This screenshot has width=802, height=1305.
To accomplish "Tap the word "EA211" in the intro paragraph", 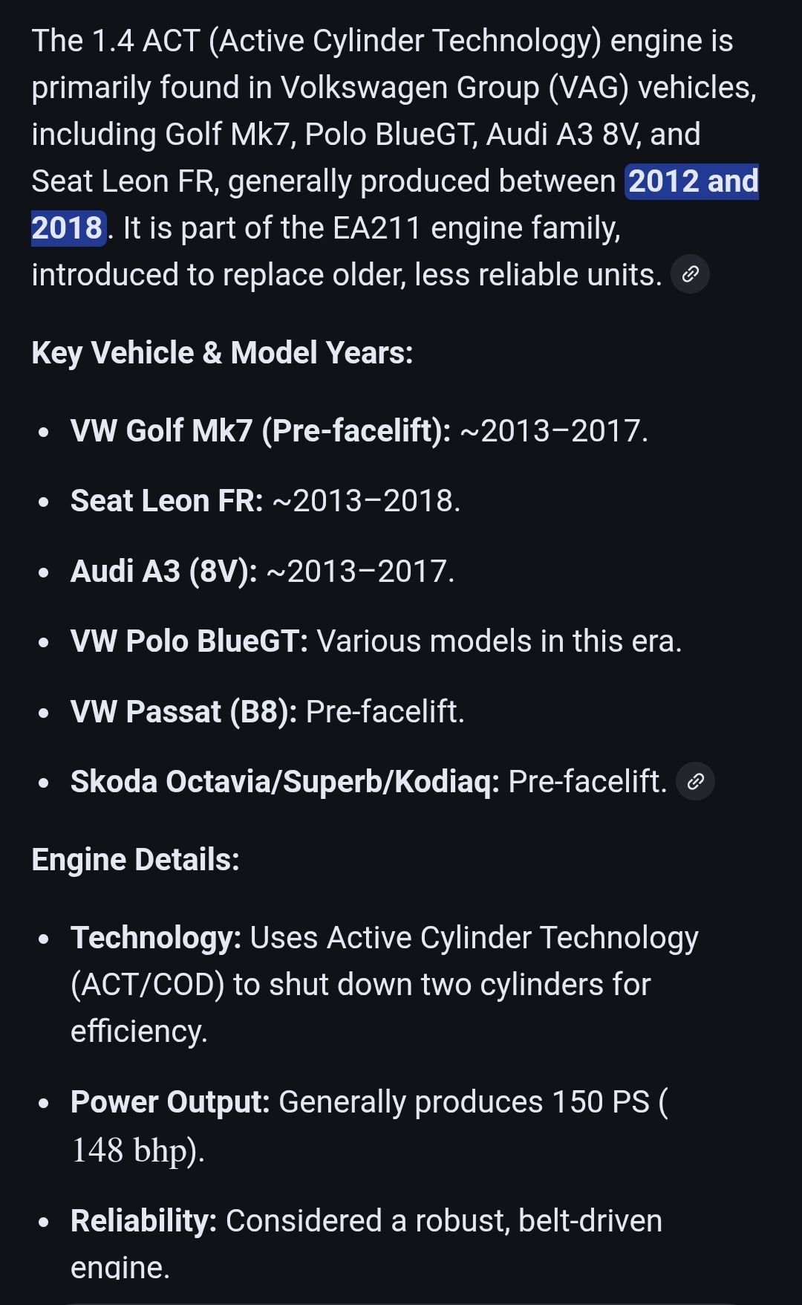I will point(376,228).
